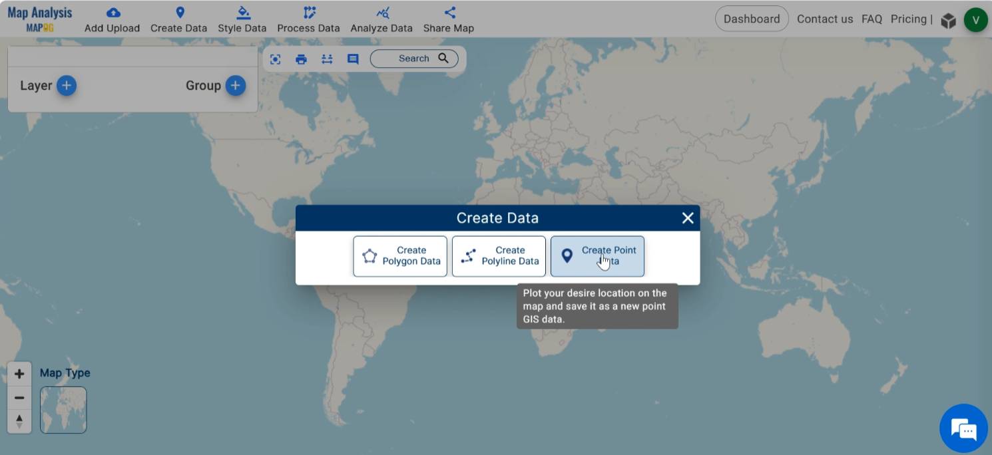Click the 3D cube icon in header
The image size is (992, 455).
[x=948, y=21]
